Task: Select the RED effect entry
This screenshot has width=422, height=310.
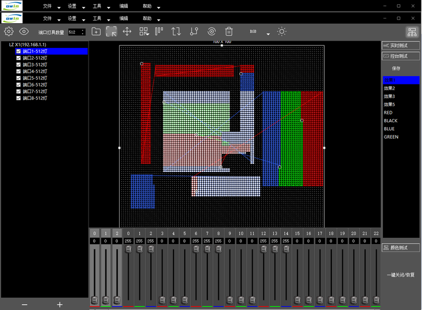Action: coord(388,112)
